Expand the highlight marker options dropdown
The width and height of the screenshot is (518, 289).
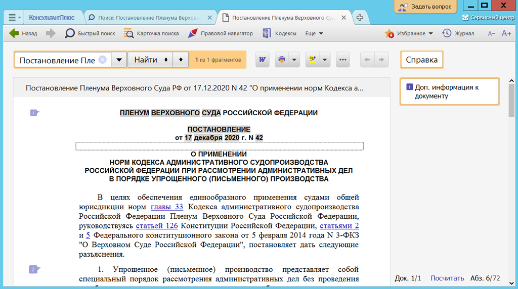(325, 60)
